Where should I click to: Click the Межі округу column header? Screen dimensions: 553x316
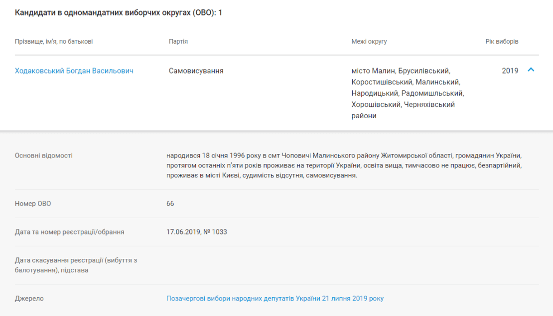[x=369, y=42]
